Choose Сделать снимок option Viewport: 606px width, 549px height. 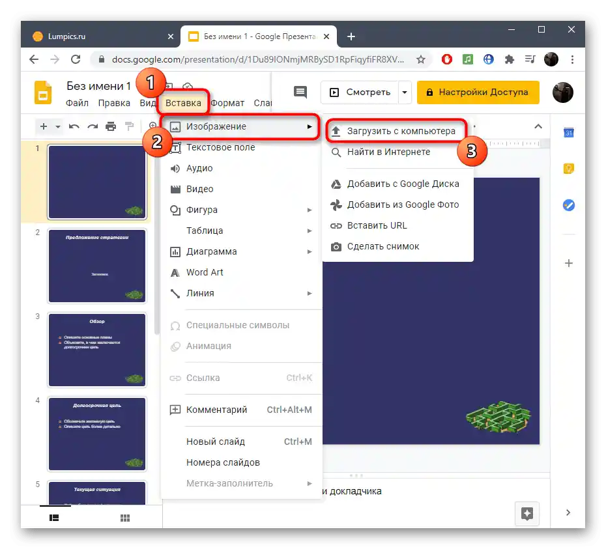[397, 246]
